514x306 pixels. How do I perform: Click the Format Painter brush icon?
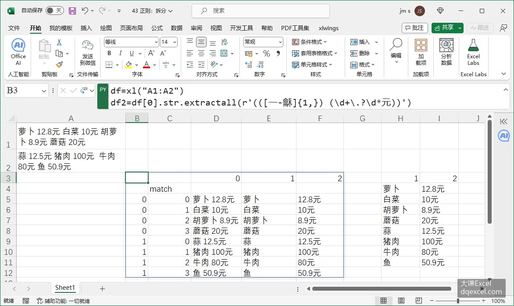[x=59, y=64]
